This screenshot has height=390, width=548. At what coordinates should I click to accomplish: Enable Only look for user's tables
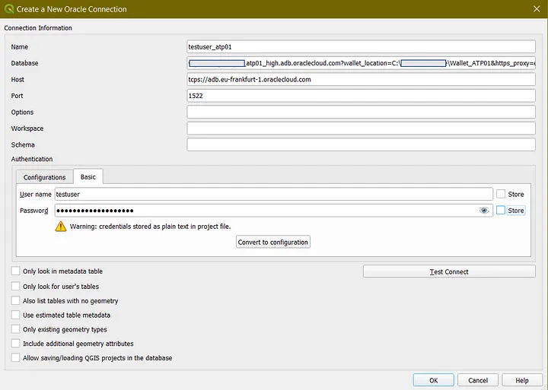15,287
